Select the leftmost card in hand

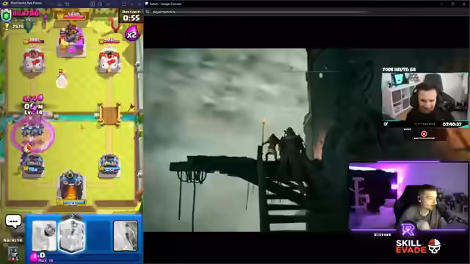click(x=44, y=235)
